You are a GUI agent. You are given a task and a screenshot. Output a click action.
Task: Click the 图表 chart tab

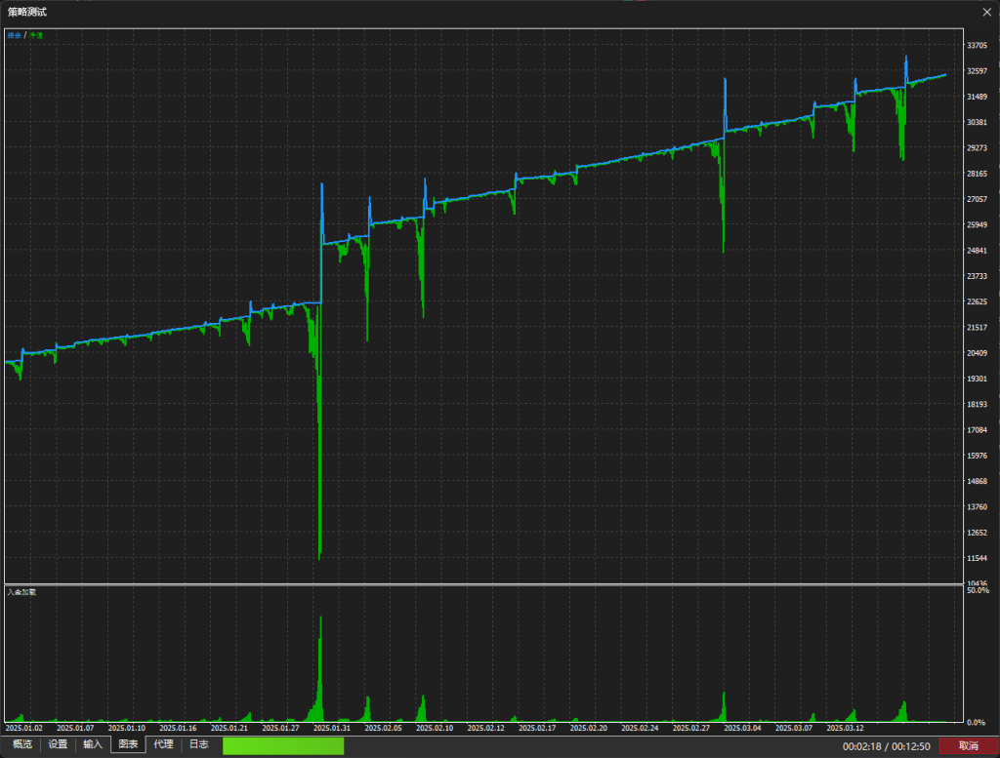pos(128,744)
